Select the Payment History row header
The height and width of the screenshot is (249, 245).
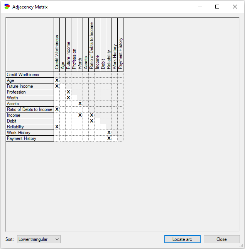[x=30, y=138]
